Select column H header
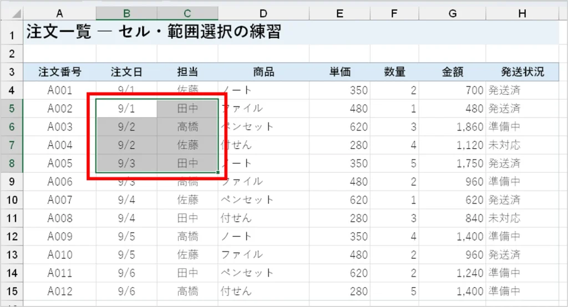Screen dimensions: 568x307 tap(522, 14)
